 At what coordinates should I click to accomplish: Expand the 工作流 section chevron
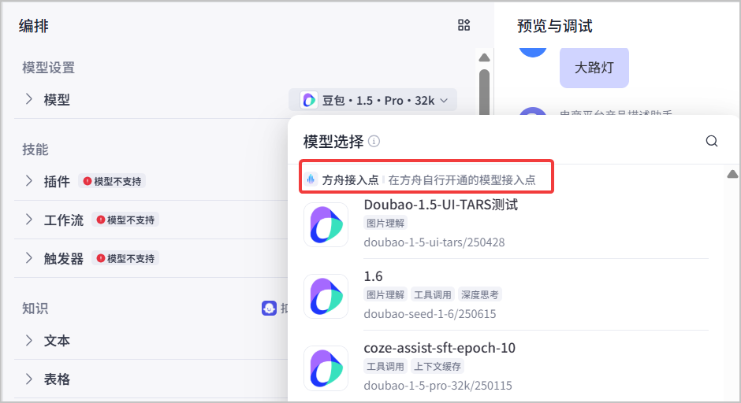[29, 220]
